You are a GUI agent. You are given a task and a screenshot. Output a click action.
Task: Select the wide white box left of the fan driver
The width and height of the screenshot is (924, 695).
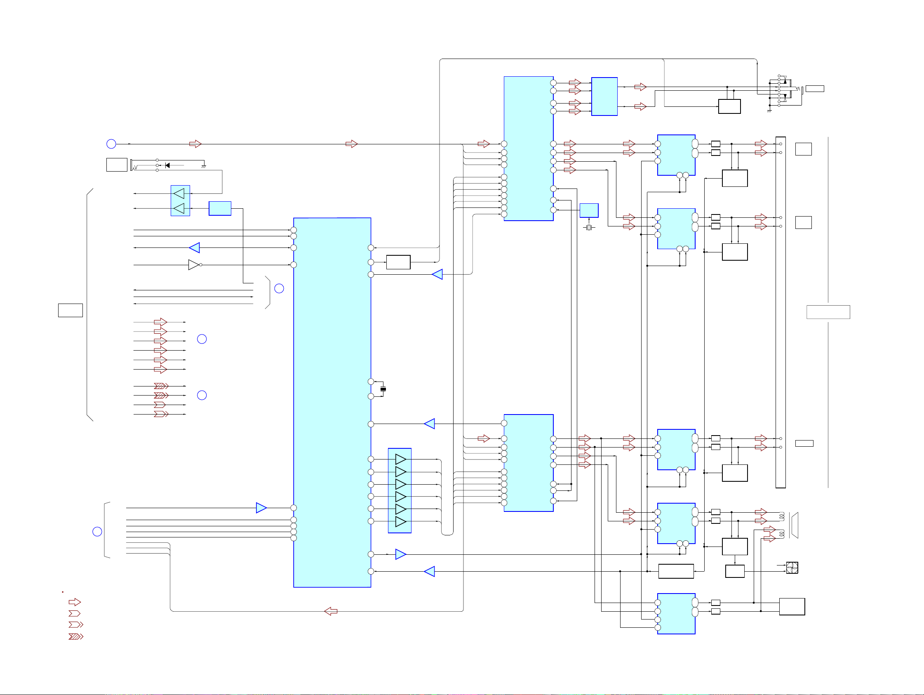point(676,571)
